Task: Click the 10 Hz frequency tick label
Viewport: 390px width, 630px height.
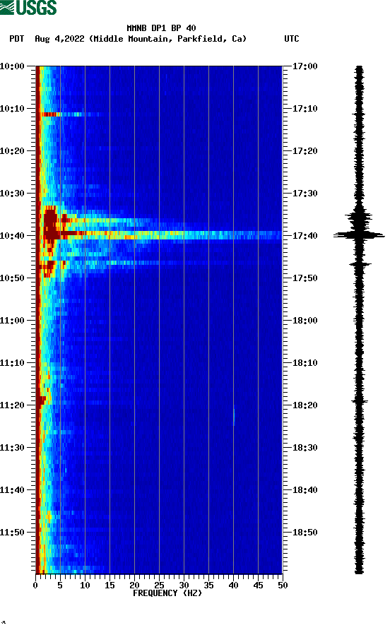Action: 85,586
